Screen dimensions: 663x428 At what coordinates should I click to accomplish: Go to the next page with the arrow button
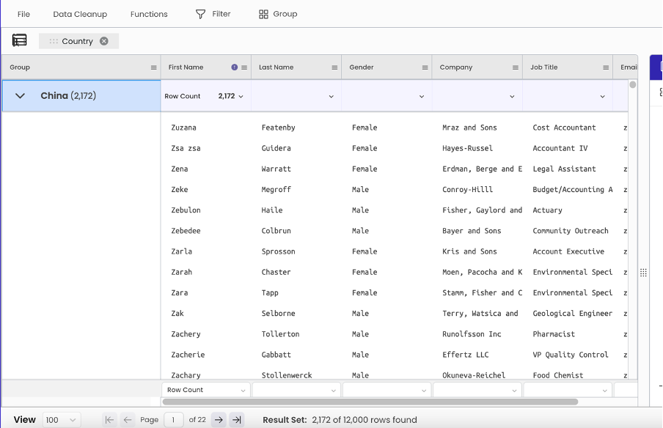click(219, 419)
